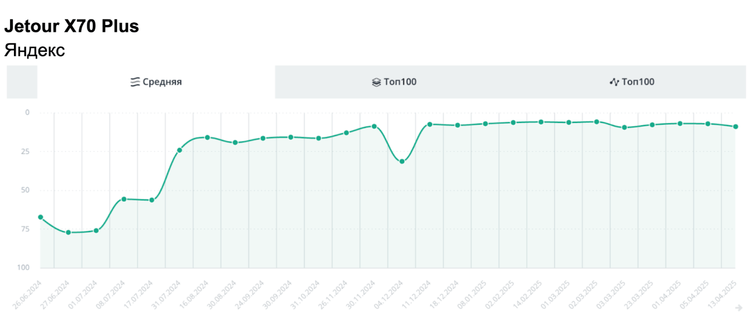Click the gray right arrow below the chart
748x334 pixels.
click(x=739, y=307)
